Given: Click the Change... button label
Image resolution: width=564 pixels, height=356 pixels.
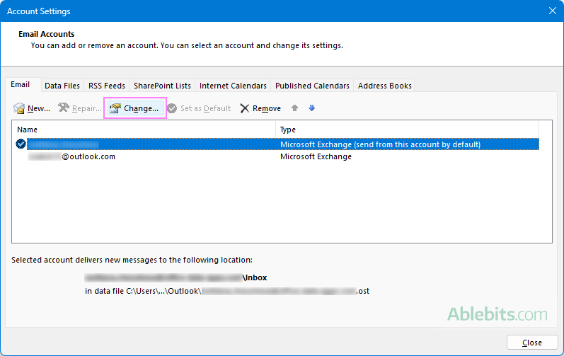Looking at the screenshot, I should click(141, 108).
